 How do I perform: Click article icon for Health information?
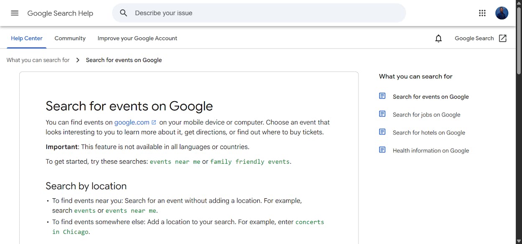point(382,150)
